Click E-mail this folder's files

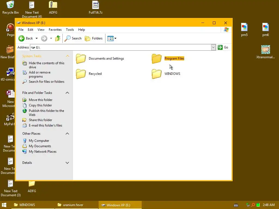click(46, 125)
